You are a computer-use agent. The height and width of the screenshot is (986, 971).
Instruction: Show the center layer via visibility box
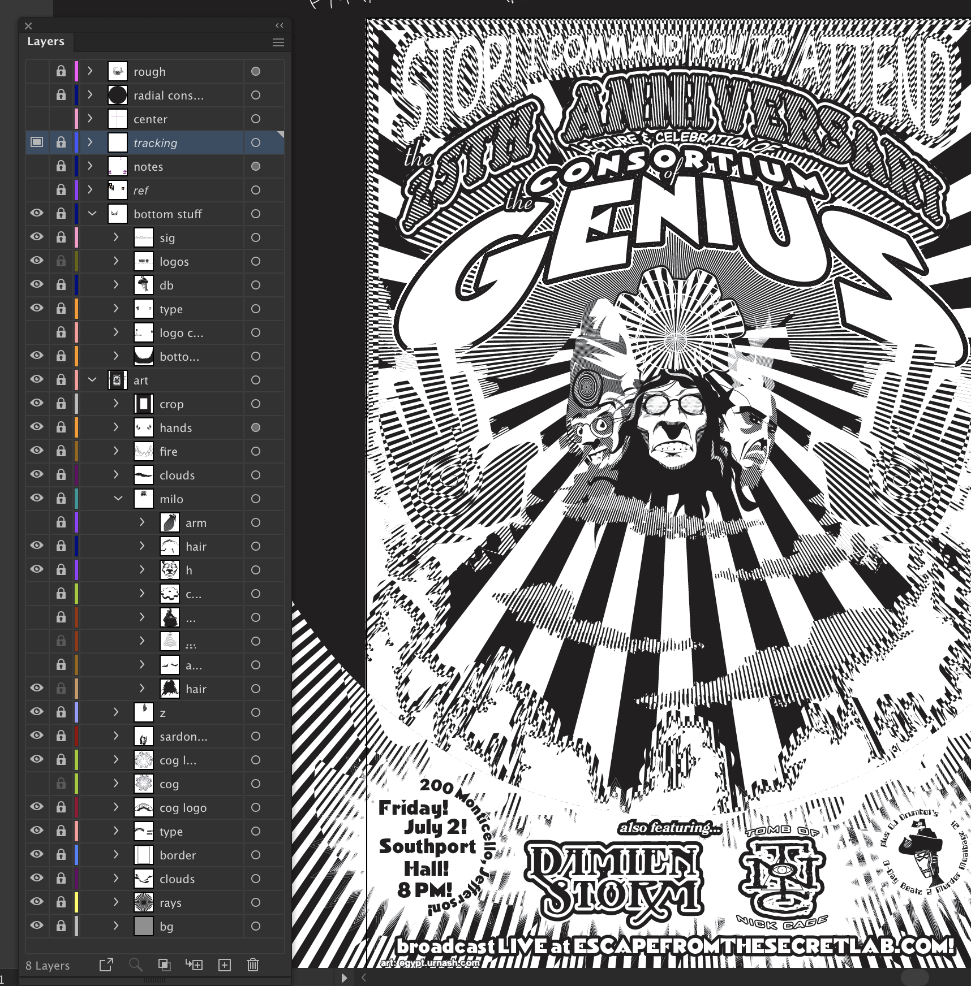point(37,119)
